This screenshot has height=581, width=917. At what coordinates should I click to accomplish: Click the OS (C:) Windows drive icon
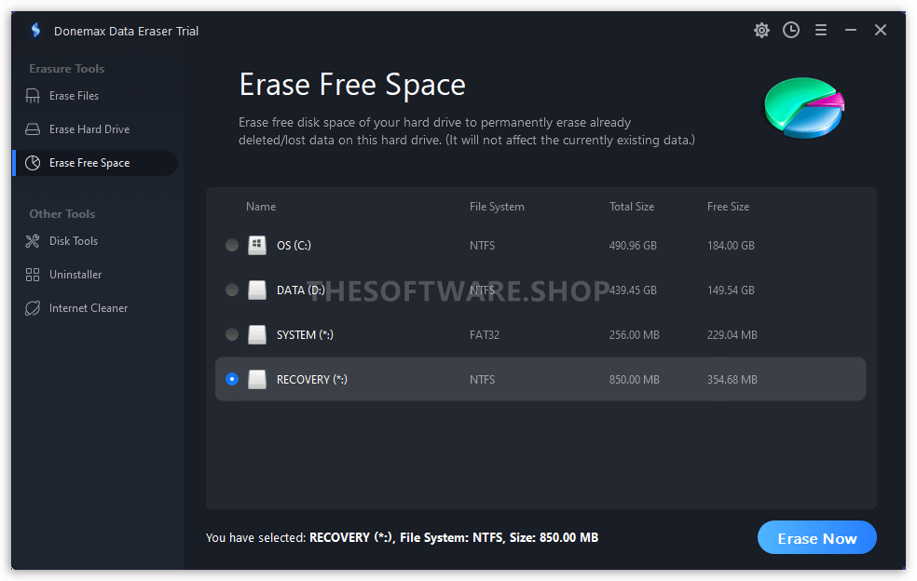pyautogui.click(x=256, y=245)
